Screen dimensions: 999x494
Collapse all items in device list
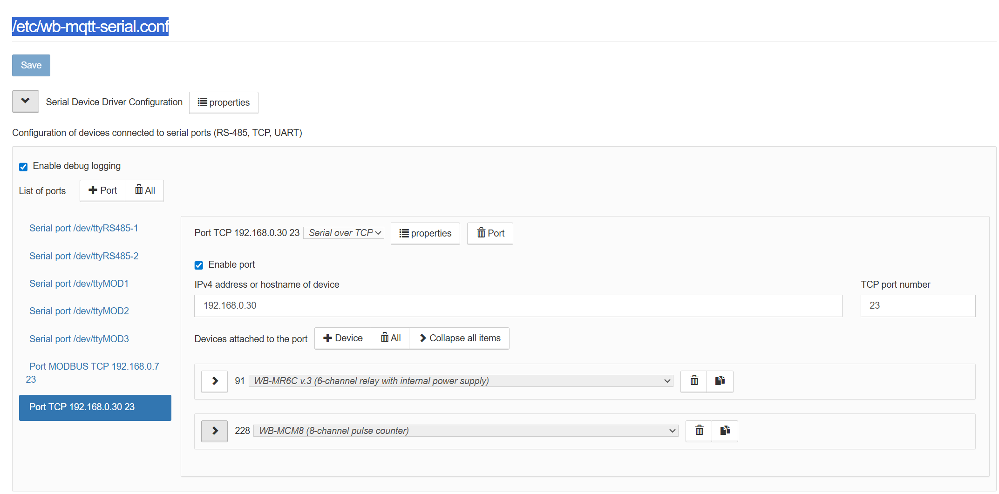click(459, 338)
